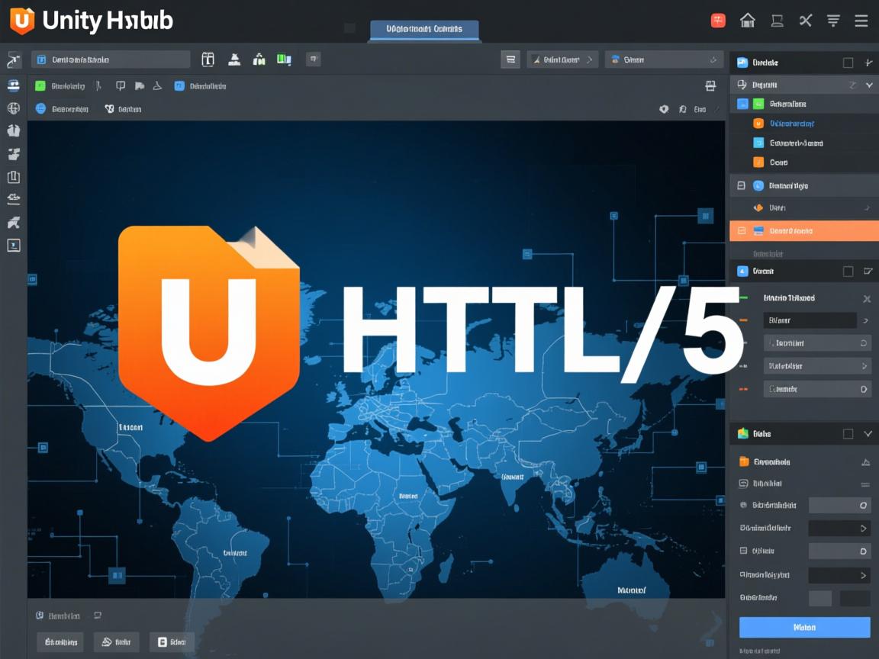Click the filter icon in the top bar
879x659 pixels.
pyautogui.click(x=833, y=21)
